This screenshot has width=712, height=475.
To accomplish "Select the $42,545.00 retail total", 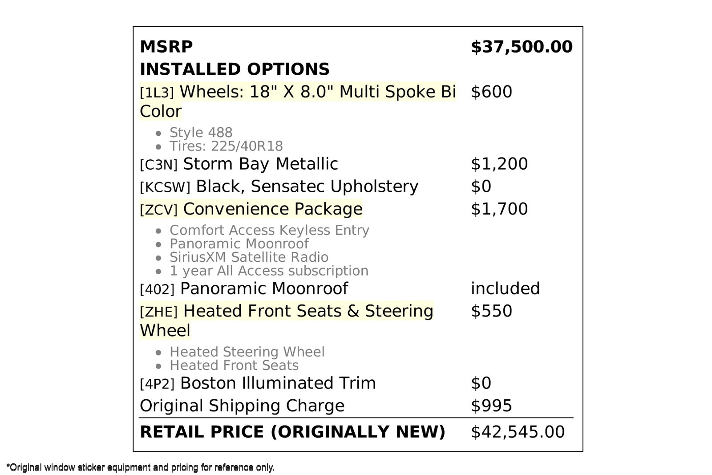I will [518, 432].
